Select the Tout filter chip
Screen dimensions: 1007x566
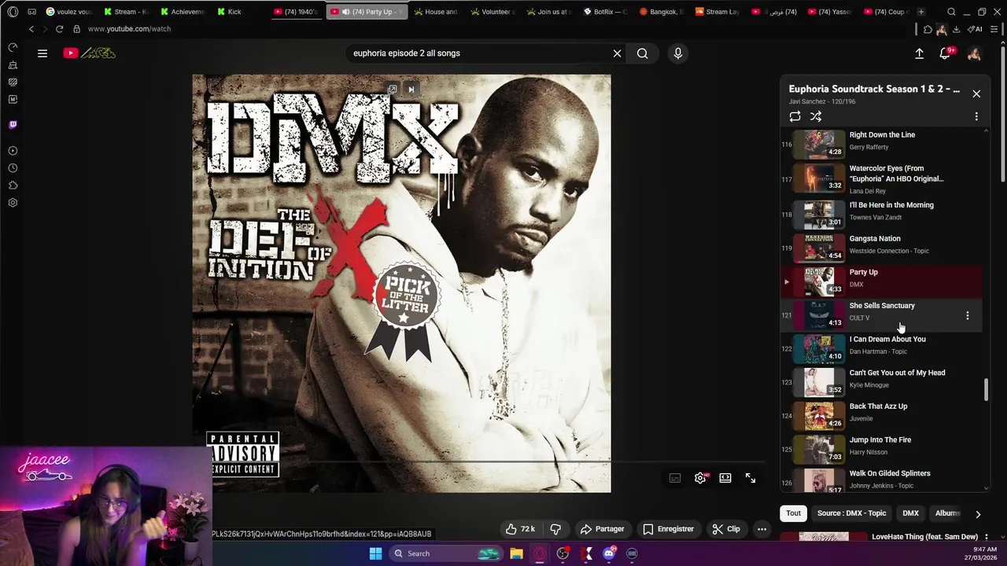793,513
